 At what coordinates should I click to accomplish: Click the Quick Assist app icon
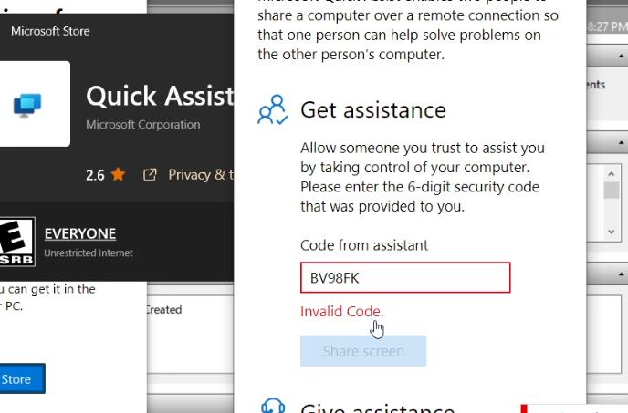click(27, 104)
